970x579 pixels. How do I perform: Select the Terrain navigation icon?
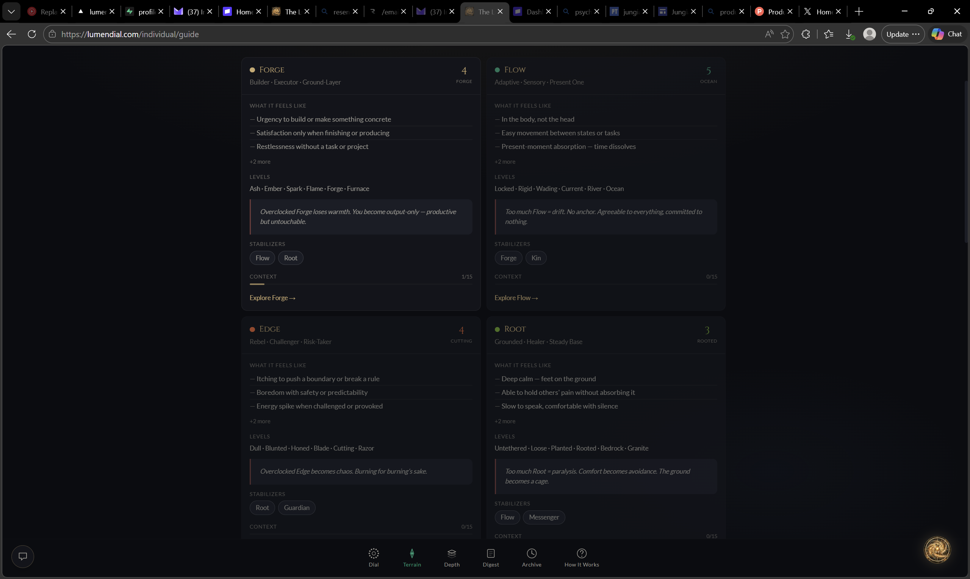411,553
